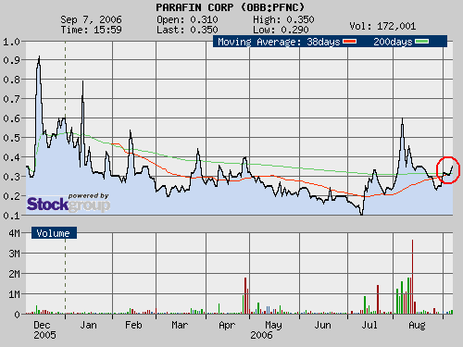Viewport: 463px width, 347px height.
Task: Click the 0.5 price axis label
Action: 11,138
